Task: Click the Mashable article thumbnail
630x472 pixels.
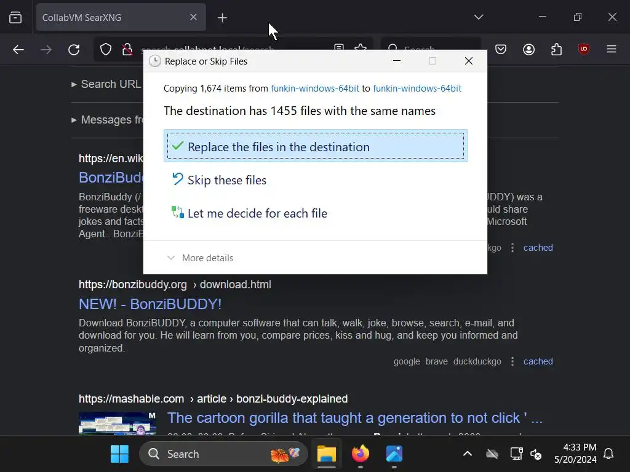Action: click(x=118, y=423)
